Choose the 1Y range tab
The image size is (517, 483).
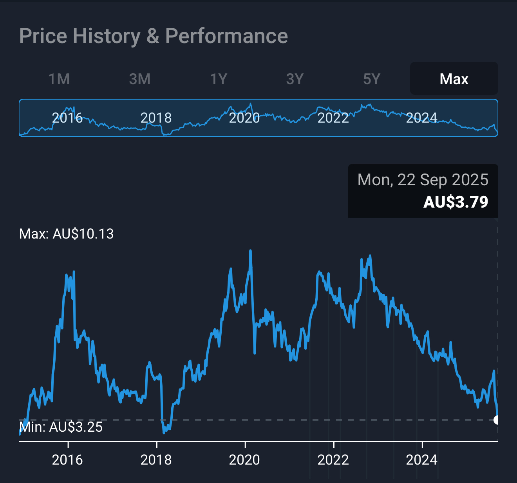pyautogui.click(x=219, y=79)
